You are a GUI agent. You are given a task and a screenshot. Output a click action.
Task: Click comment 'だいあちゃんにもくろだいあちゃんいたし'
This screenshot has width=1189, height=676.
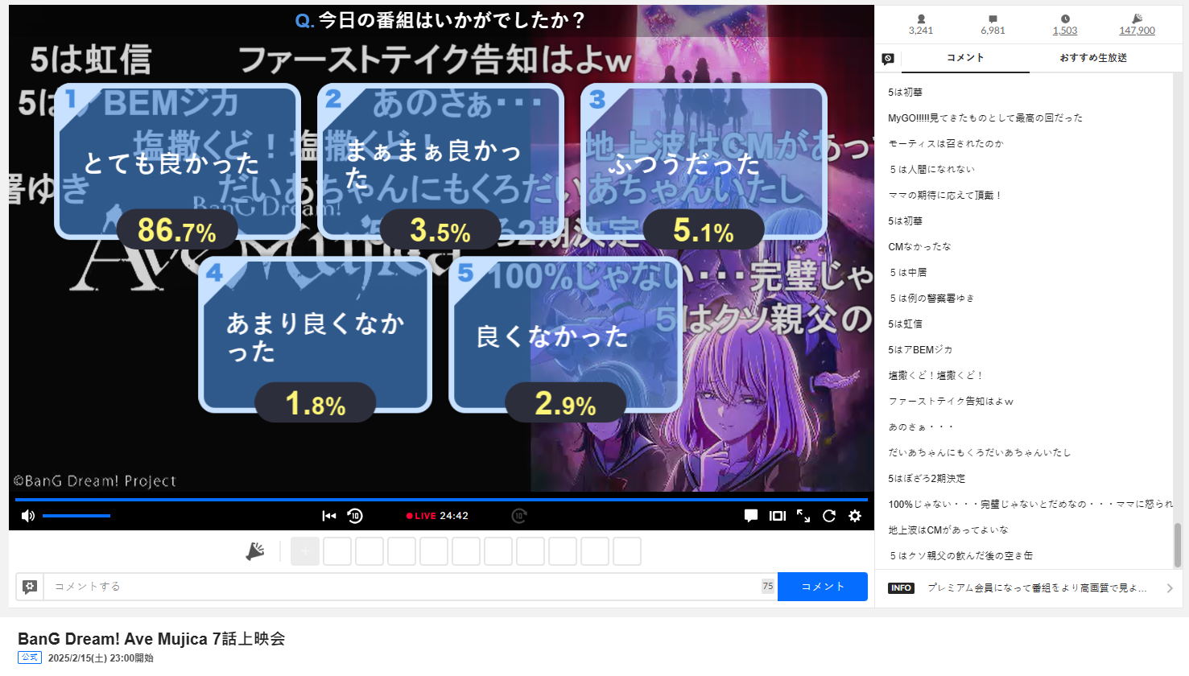click(979, 453)
